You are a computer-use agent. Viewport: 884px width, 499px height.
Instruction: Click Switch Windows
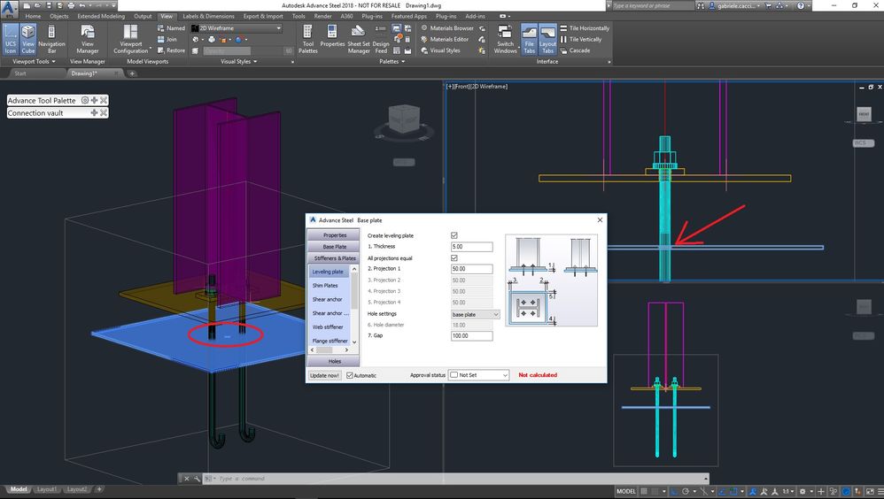coord(505,39)
